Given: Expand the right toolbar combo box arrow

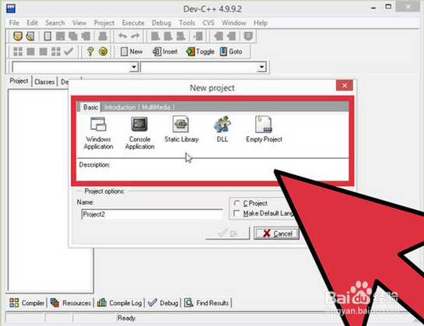Looking at the screenshot, I should (261, 67).
